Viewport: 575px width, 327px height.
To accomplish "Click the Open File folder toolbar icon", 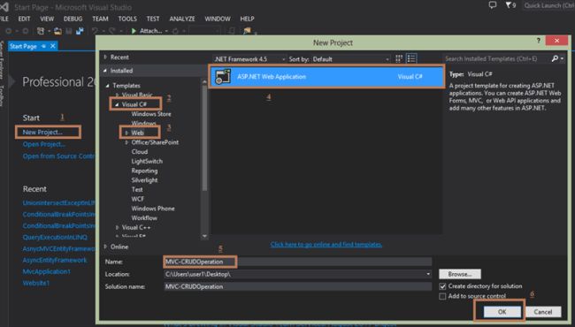I will [57, 31].
